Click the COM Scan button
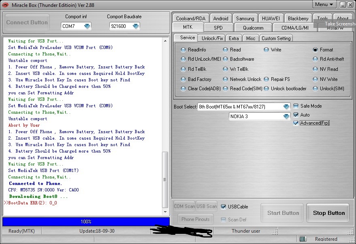This screenshot has height=244, width=356. (184, 206)
